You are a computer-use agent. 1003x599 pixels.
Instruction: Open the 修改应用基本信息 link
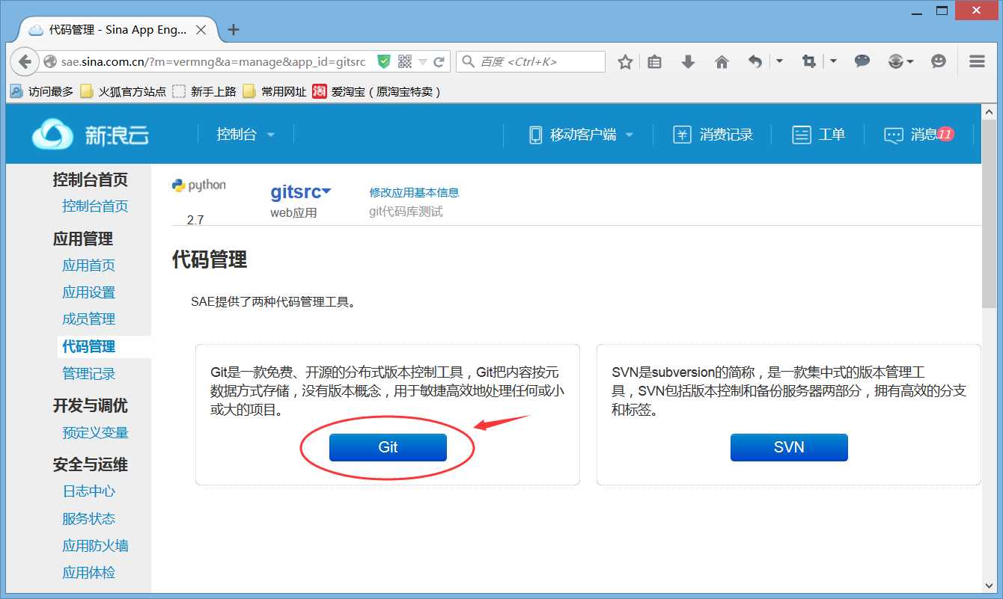(414, 191)
